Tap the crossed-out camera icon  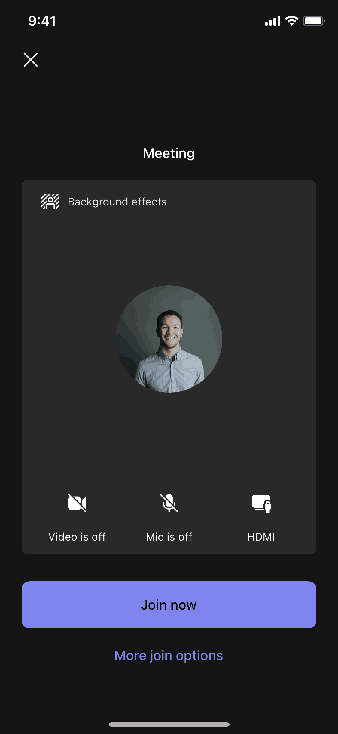(x=77, y=503)
